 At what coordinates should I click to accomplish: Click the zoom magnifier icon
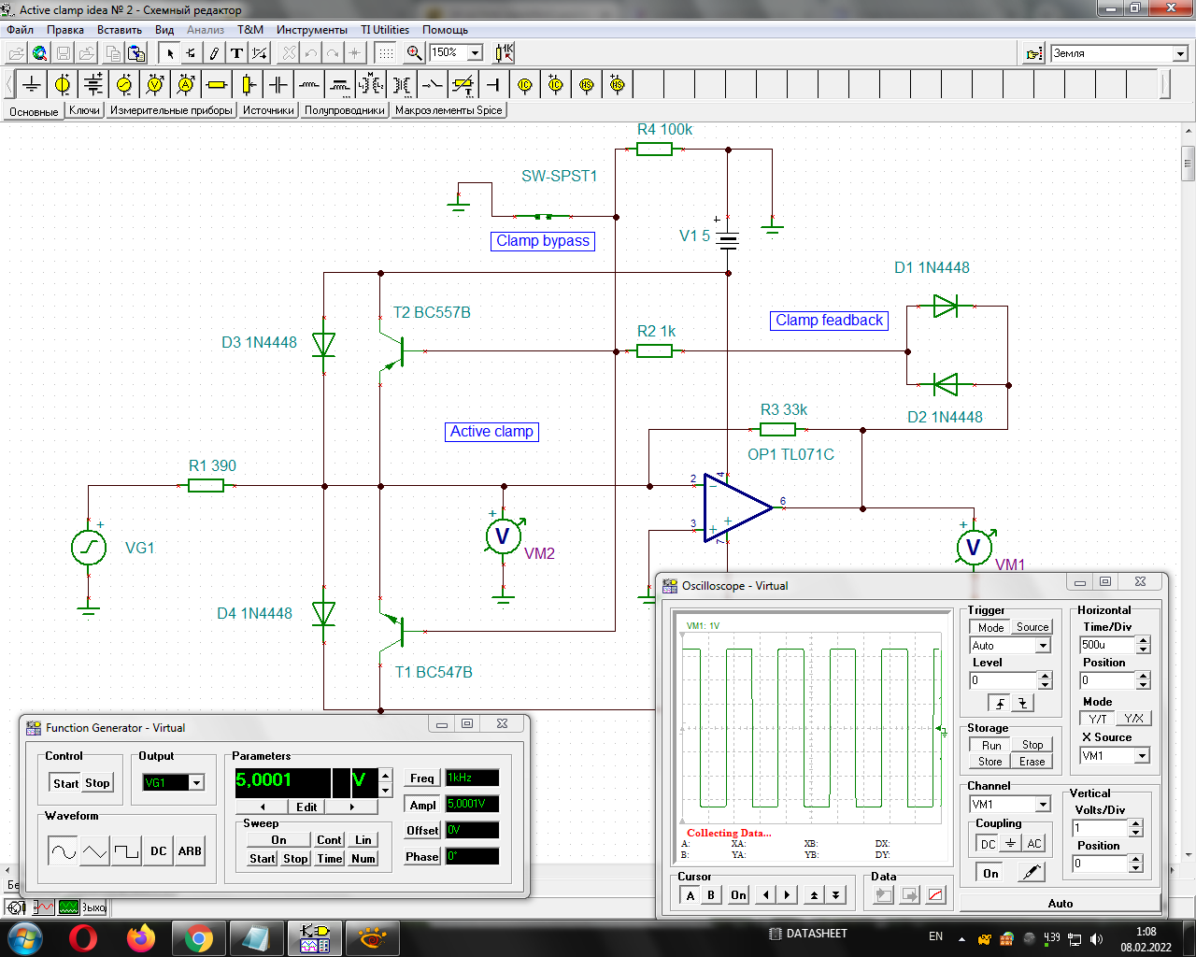(x=414, y=53)
